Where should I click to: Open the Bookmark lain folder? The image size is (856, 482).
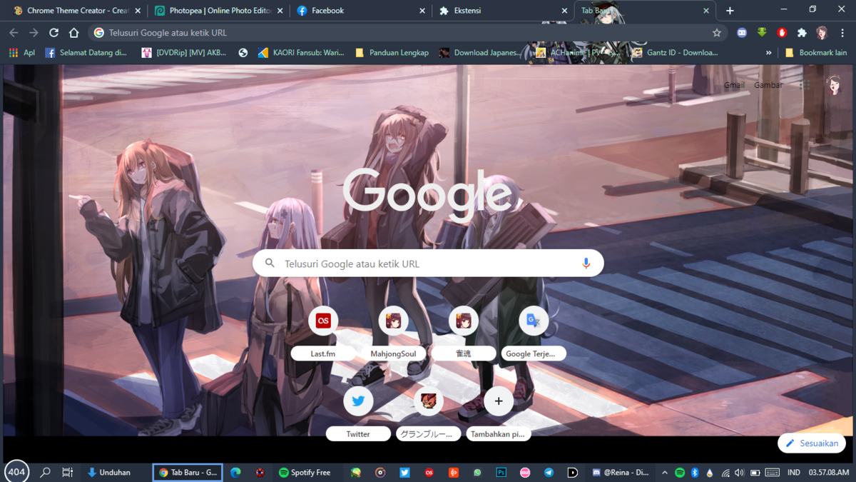[816, 53]
